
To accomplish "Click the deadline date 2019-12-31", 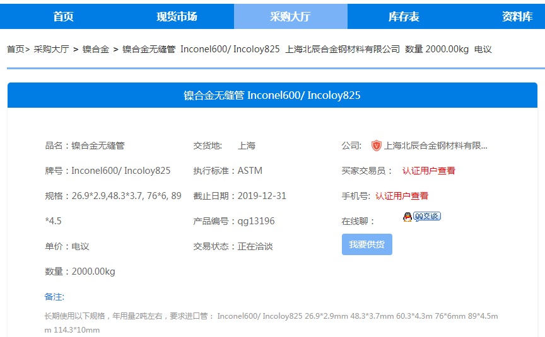I will 262,196.
